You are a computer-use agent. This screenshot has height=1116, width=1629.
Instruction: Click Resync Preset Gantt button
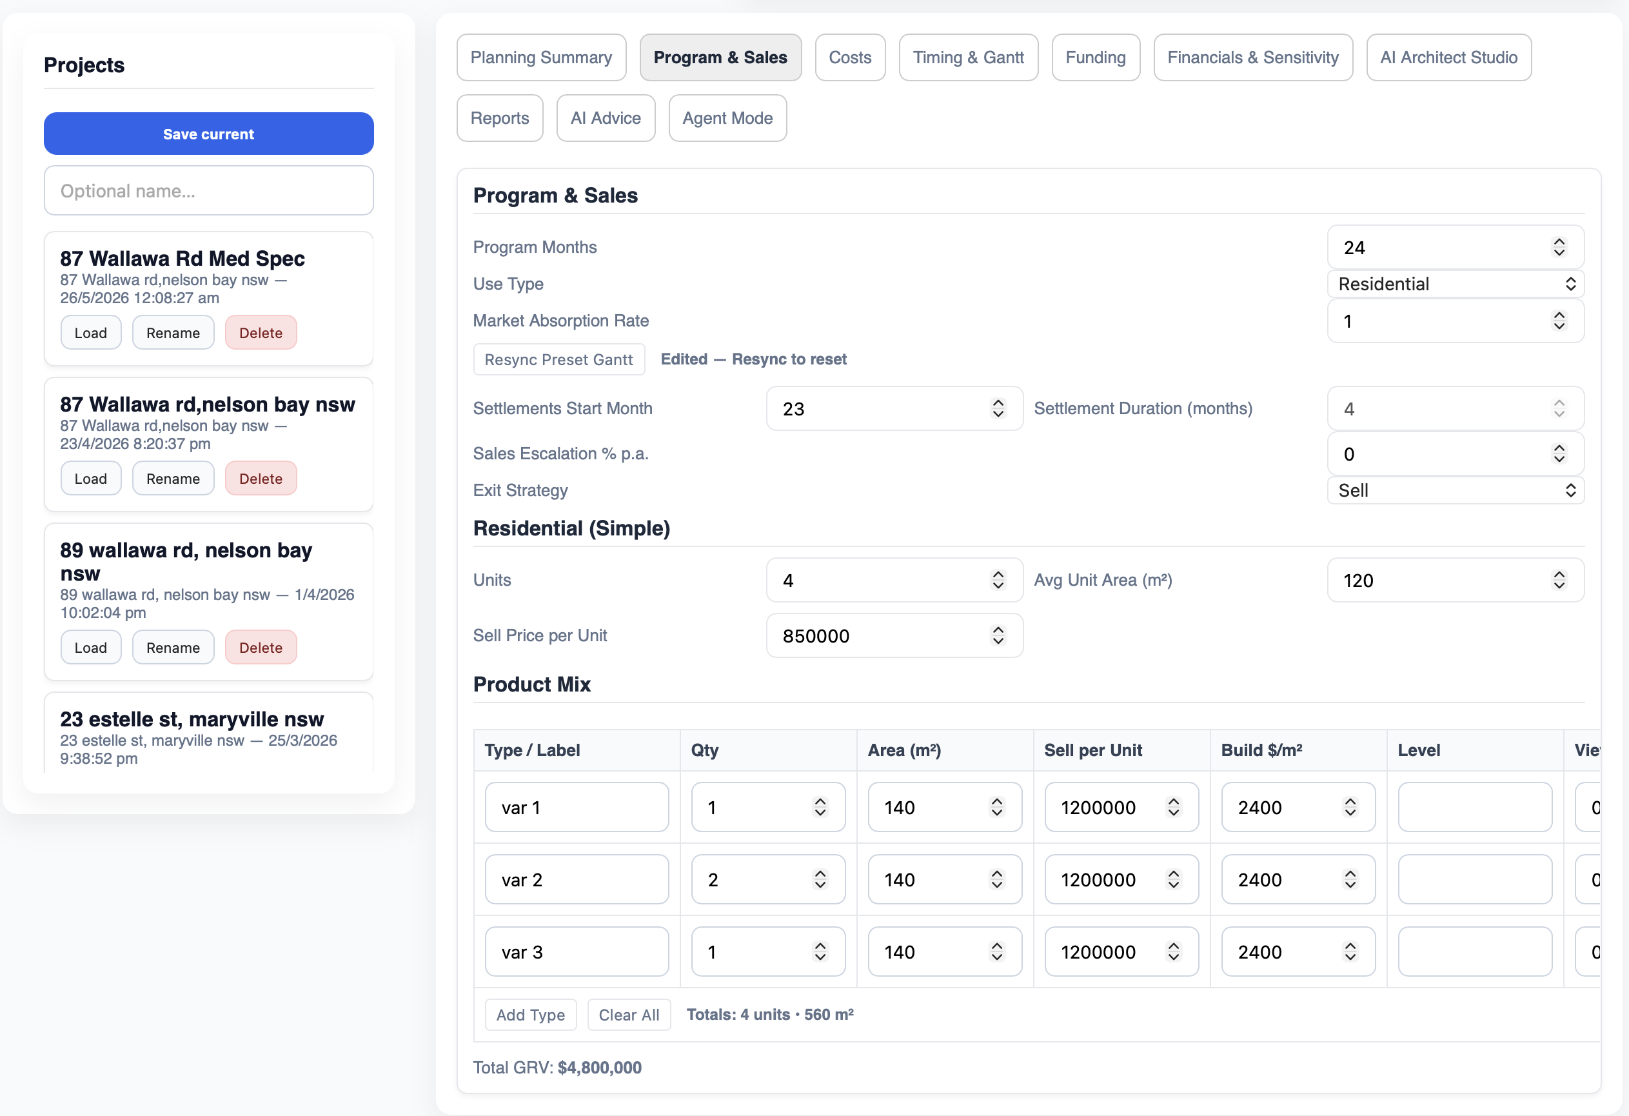[x=558, y=359]
